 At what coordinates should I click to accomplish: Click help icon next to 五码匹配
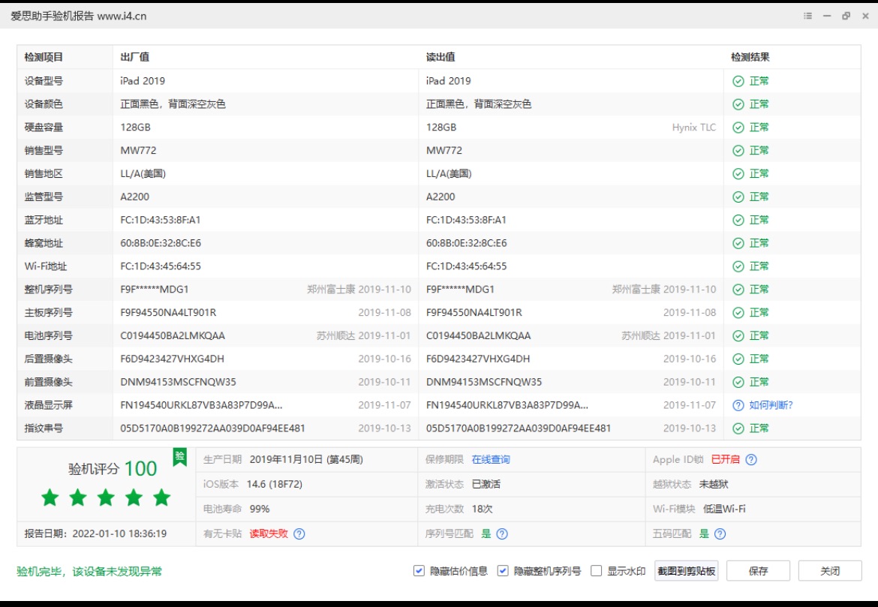(x=720, y=534)
